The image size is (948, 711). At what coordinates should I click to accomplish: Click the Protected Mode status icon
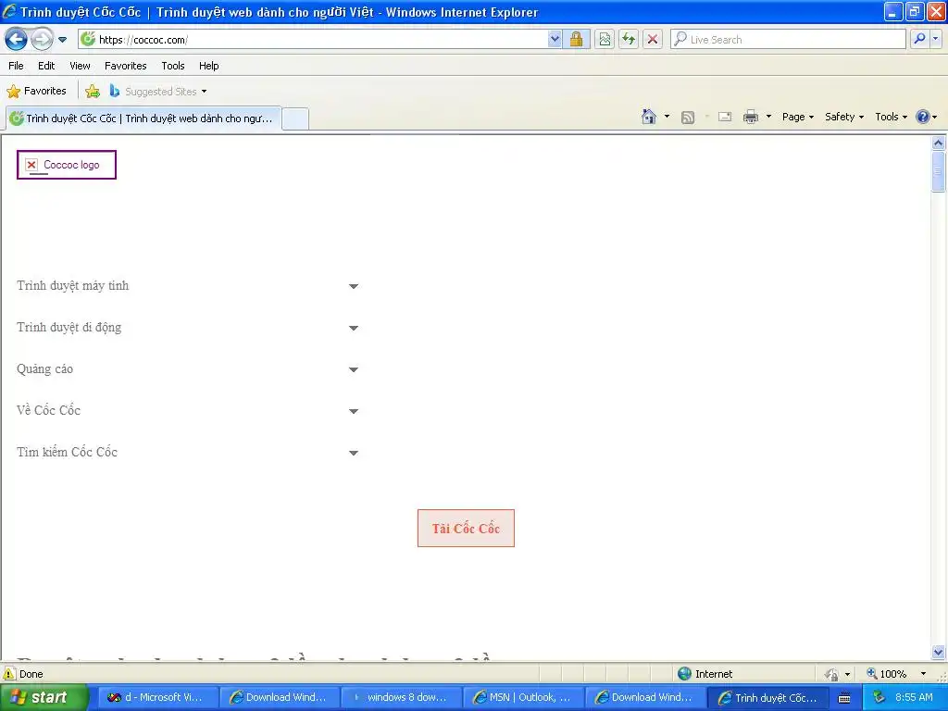pos(832,674)
